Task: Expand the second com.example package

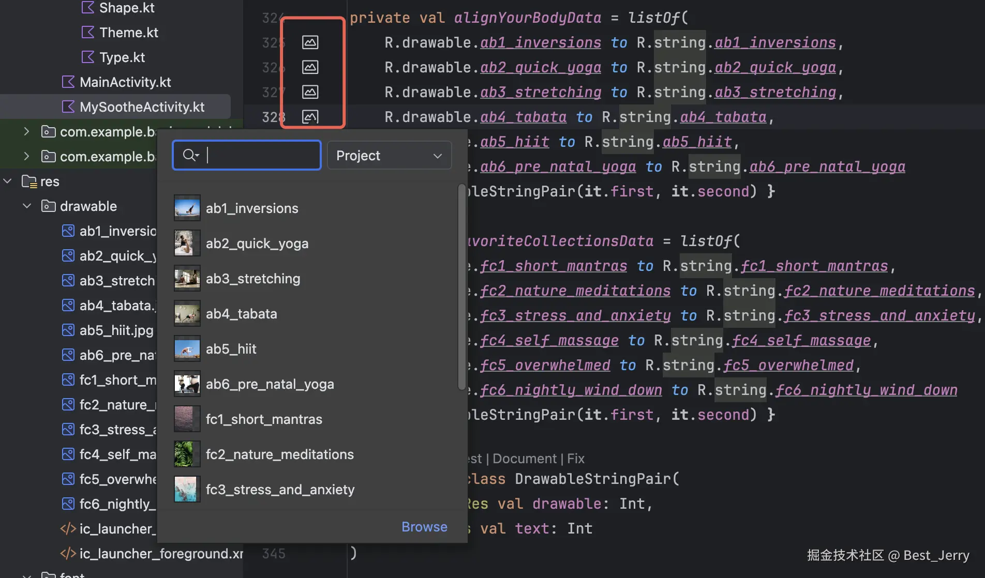Action: click(27, 157)
